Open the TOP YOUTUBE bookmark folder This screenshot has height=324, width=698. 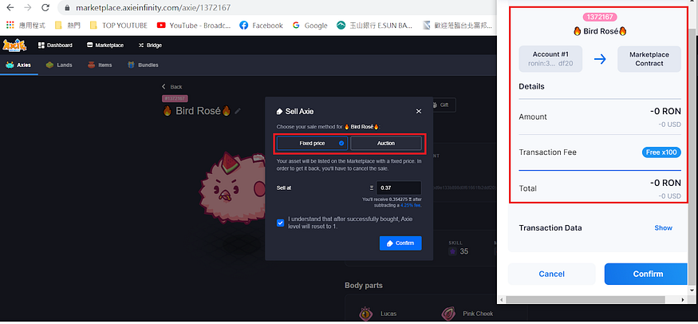point(118,26)
